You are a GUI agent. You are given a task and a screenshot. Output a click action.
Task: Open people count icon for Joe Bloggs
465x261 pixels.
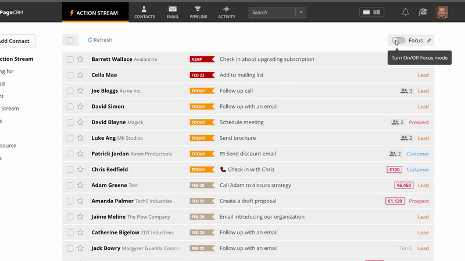[x=406, y=91]
